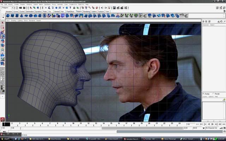Expand the arrow below the toolbox
This screenshot has width=226, height=141.
click(x=2, y=97)
